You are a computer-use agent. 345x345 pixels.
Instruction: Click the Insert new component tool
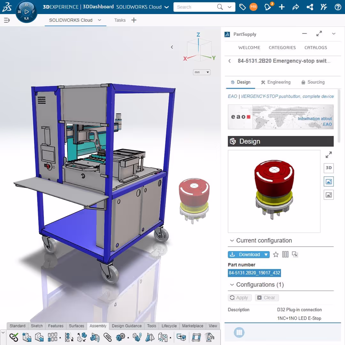point(27,337)
